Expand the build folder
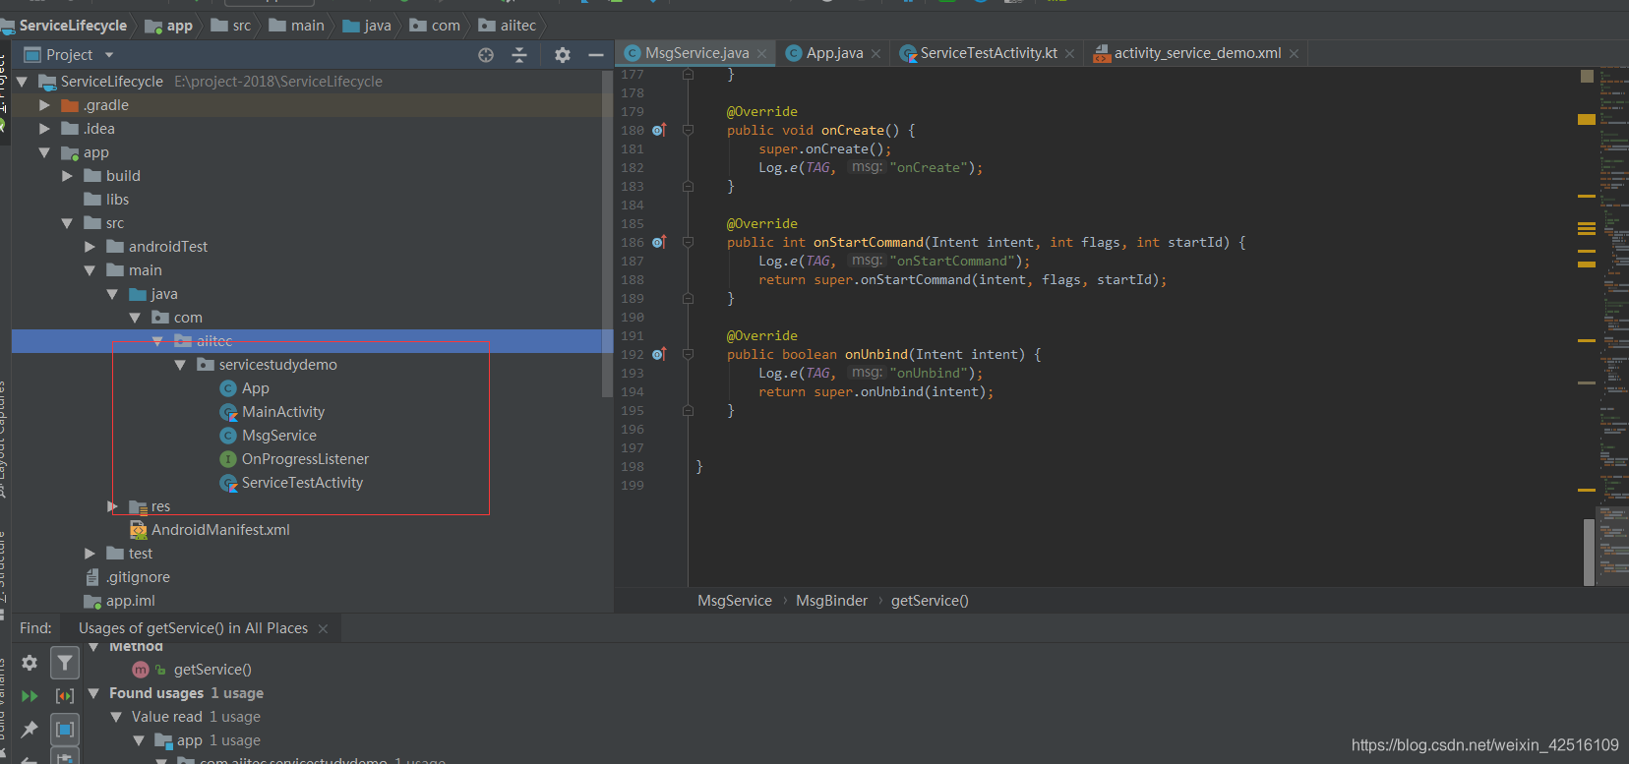Viewport: 1629px width, 764px height. click(x=67, y=176)
